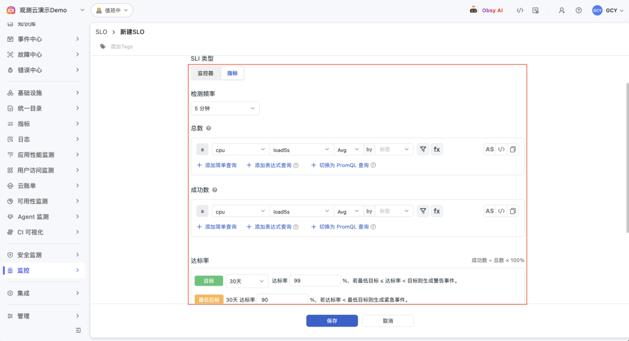Open load5s metric dropdown in 总数
This screenshot has width=629, height=341.
tap(301, 150)
